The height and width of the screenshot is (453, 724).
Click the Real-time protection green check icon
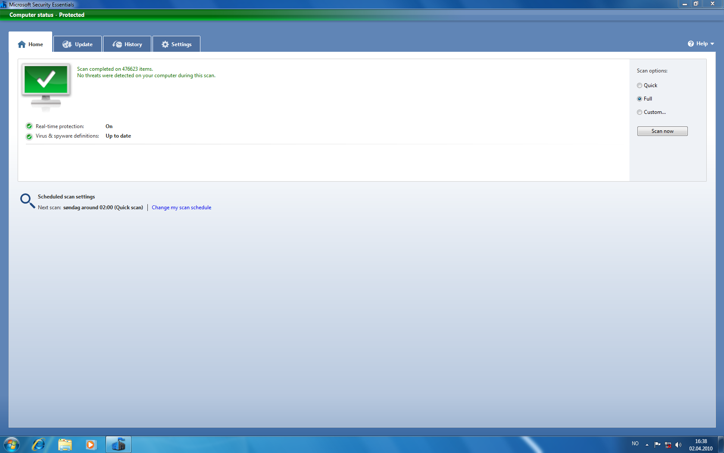pos(29,126)
